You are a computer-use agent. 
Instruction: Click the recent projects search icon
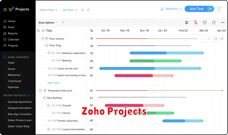[x=33, y=95]
